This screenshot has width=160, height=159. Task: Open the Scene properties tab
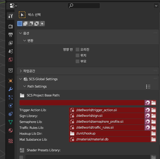[11, 51]
